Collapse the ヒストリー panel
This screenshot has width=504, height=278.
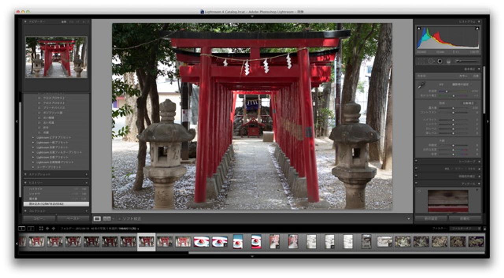[26, 183]
